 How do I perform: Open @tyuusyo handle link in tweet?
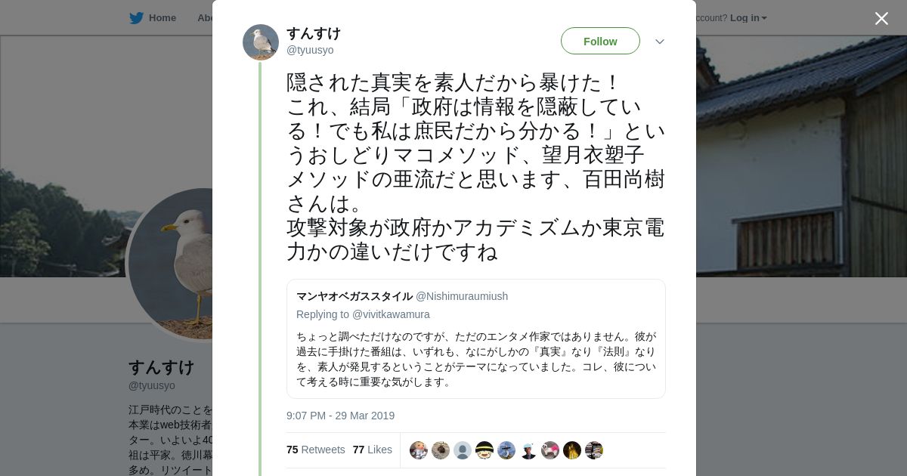pyautogui.click(x=310, y=50)
